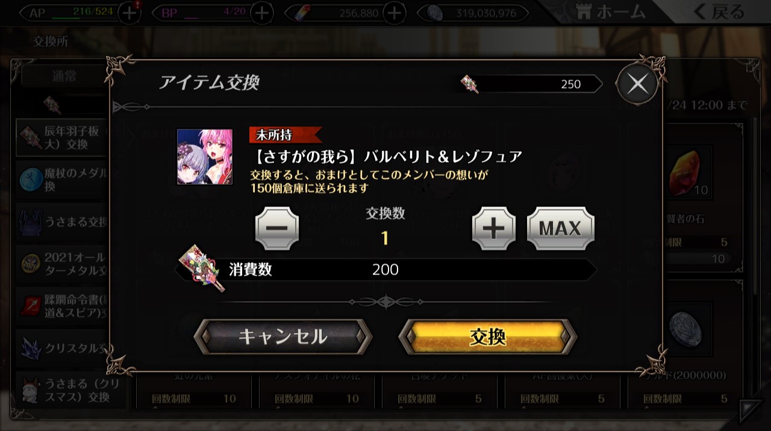Viewport: 771px width, 431px height.
Task: Decrease exchange count with minus button
Action: [x=277, y=229]
